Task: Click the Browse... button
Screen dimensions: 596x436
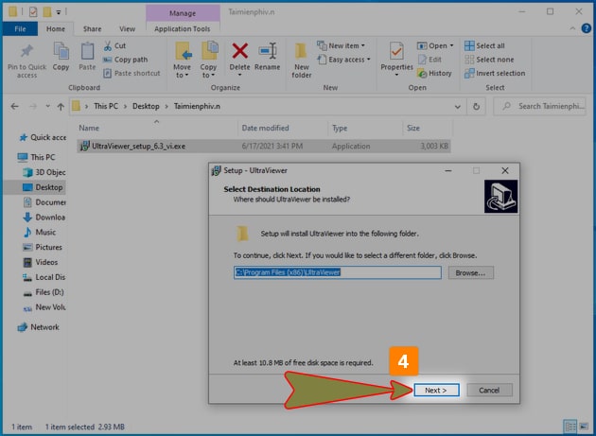Action: 470,272
